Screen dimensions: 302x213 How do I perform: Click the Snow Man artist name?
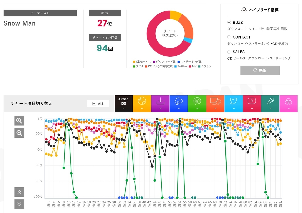[20, 23]
